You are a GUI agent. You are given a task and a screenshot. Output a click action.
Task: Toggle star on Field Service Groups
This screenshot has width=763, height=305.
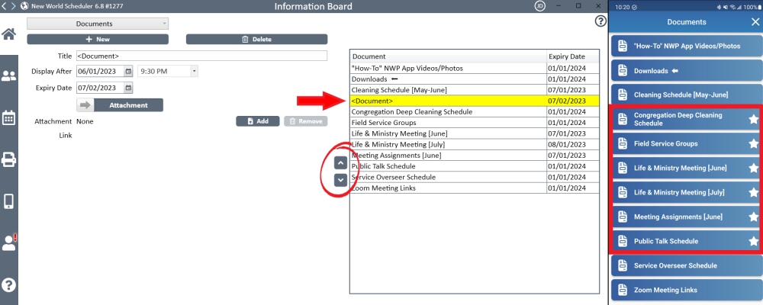point(753,143)
